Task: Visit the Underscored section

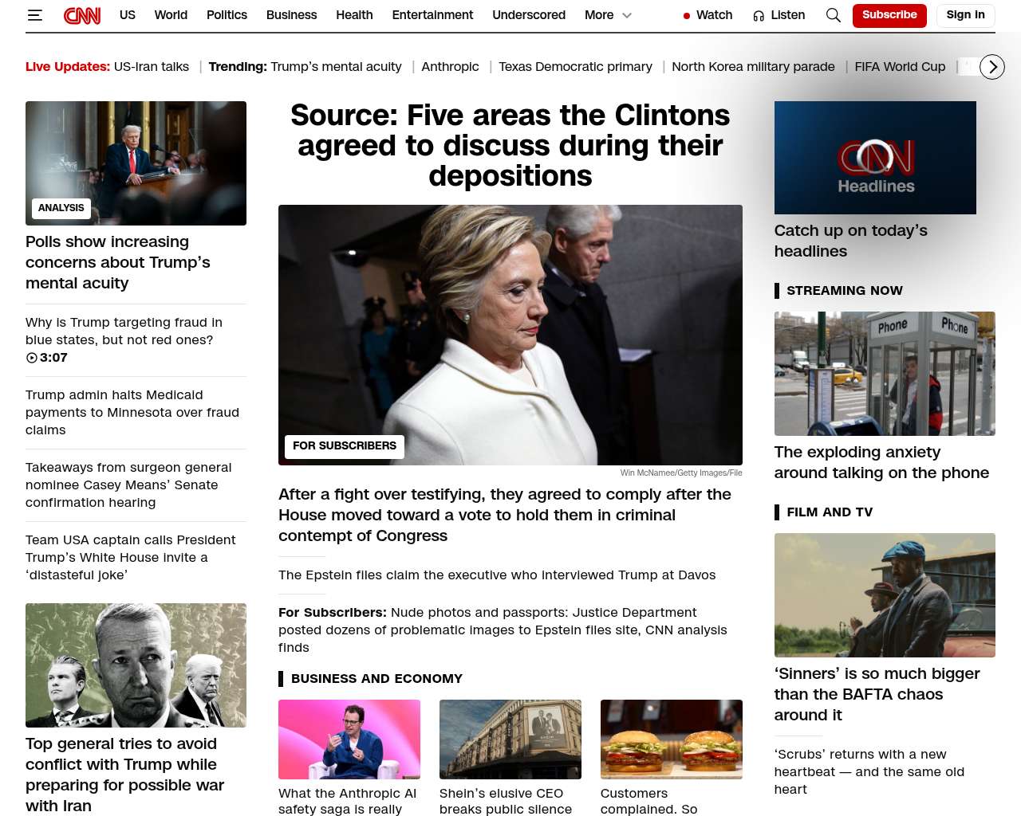Action: (x=529, y=15)
